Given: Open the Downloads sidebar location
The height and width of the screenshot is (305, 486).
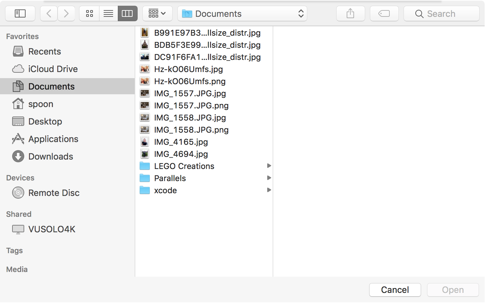Looking at the screenshot, I should click(x=50, y=157).
